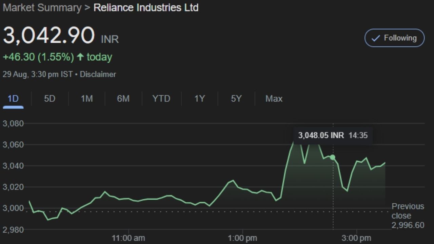Click the 11:00 am axis label

point(129,238)
